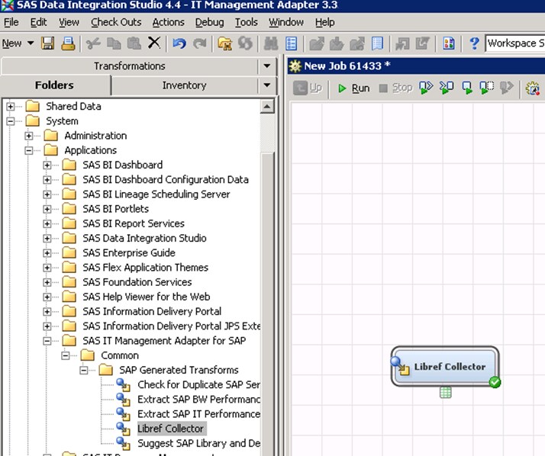Viewport: 545px width, 456px height.
Task: Select Librarian Collector tree item
Action: click(x=170, y=429)
